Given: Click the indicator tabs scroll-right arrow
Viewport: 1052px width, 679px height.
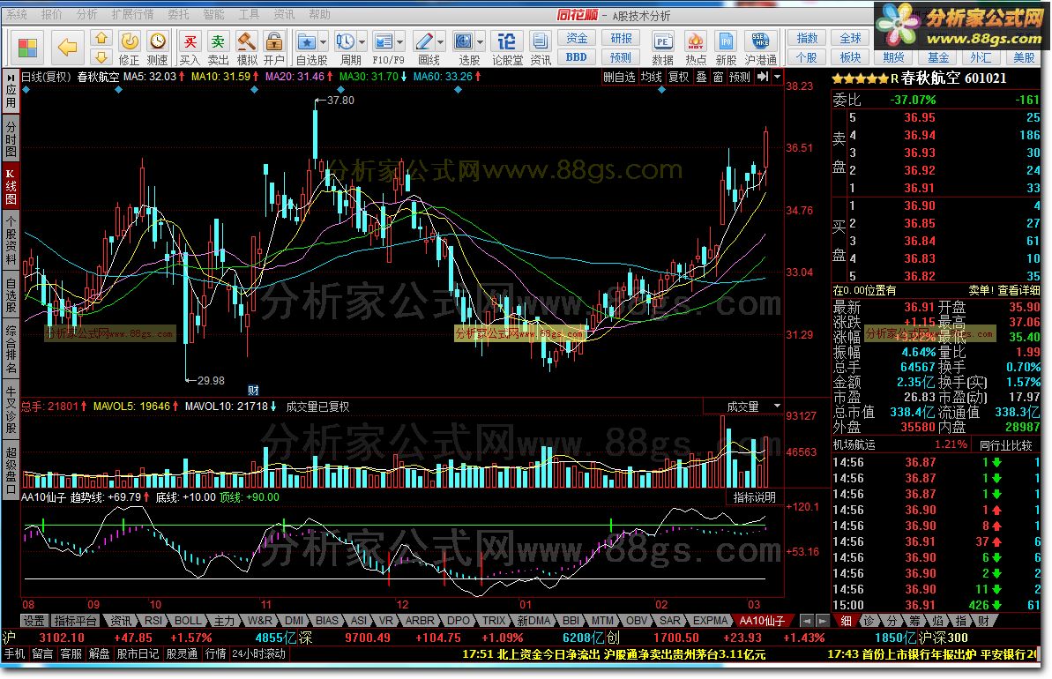Looking at the screenshot, I should tap(823, 622).
